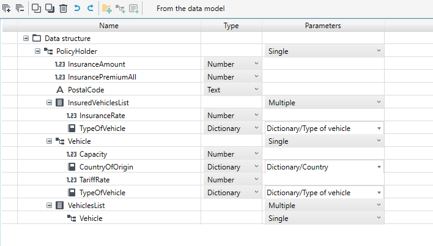Open the InsurancePremiumAll type dropdown
The width and height of the screenshot is (433, 246).
click(232, 77)
